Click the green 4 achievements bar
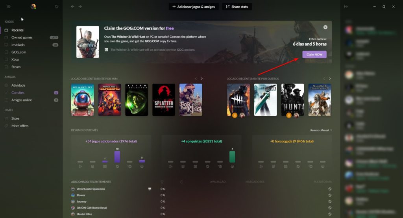 click(232, 157)
